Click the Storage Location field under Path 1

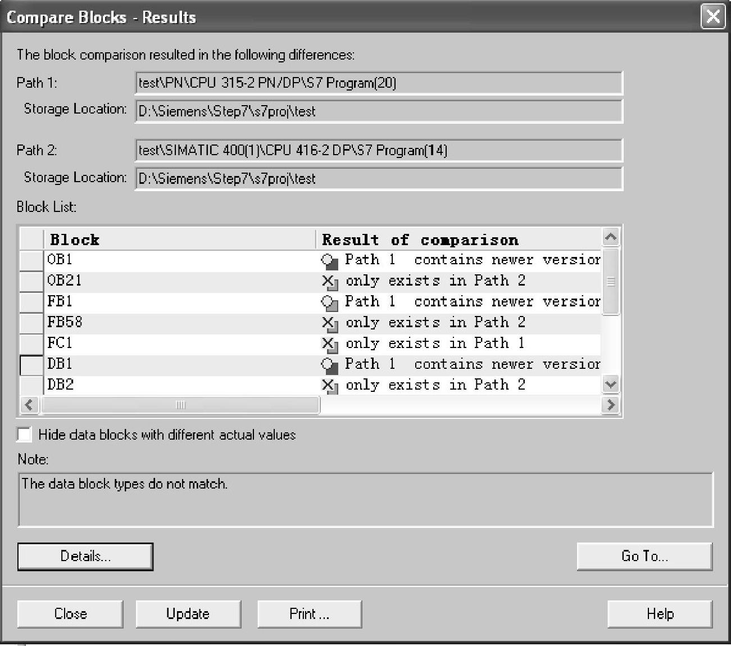tap(379, 111)
